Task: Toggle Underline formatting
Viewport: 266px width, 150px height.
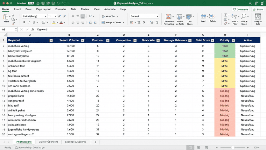Action: (x=34, y=22)
